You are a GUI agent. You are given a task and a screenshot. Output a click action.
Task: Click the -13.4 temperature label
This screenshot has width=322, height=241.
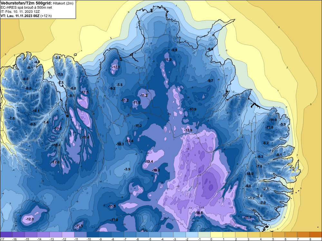pos(149,161)
